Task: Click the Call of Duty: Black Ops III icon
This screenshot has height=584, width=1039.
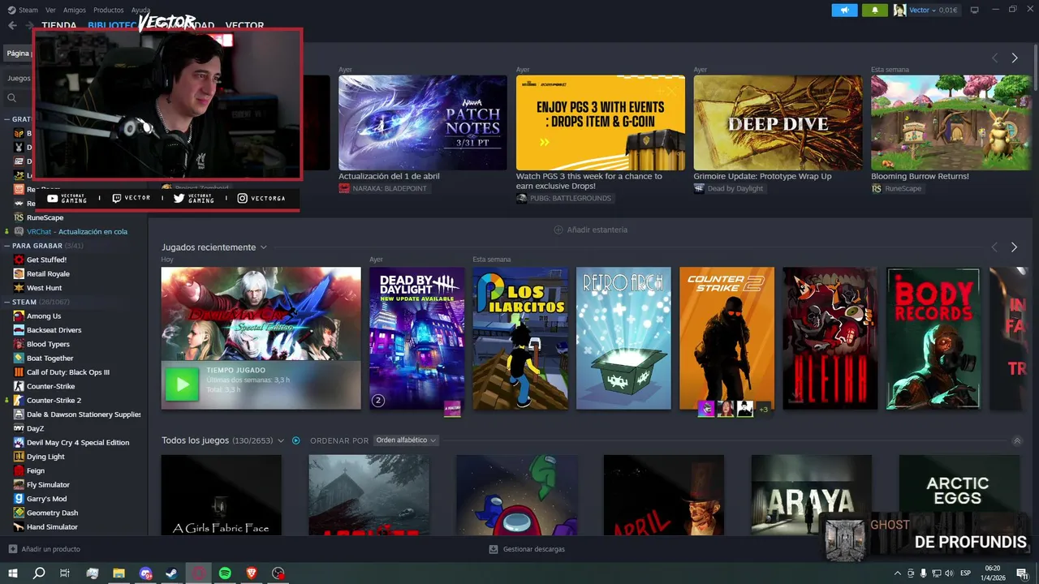Action: coord(19,372)
